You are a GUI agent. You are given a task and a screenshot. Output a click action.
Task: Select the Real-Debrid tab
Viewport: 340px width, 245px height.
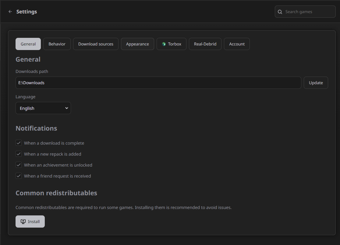coord(205,44)
